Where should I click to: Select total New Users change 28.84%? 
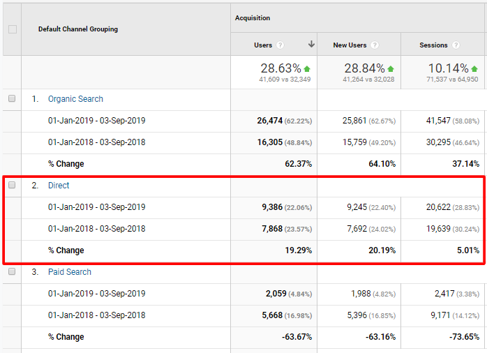pos(365,68)
